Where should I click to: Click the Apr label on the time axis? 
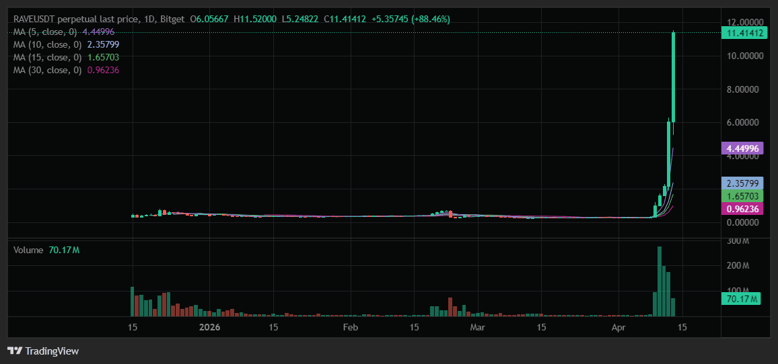coord(618,328)
